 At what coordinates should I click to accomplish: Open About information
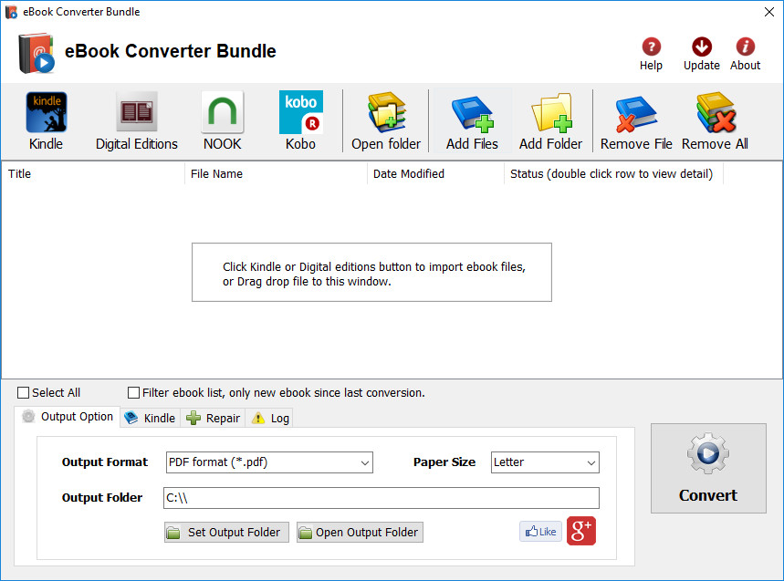pos(745,54)
